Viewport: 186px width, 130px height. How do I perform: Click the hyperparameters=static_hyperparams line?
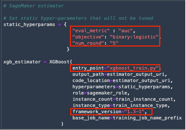[x=122, y=87]
